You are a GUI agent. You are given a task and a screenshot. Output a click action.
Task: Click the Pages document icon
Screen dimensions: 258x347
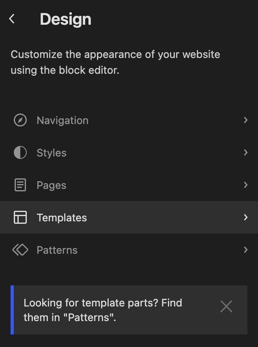[x=20, y=185]
